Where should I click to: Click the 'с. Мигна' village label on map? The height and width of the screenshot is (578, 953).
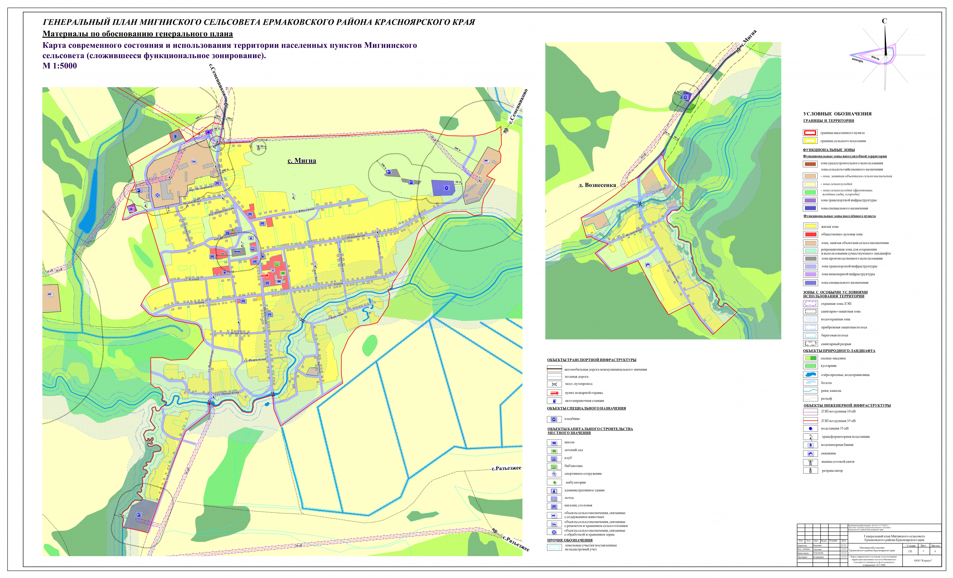click(x=302, y=160)
